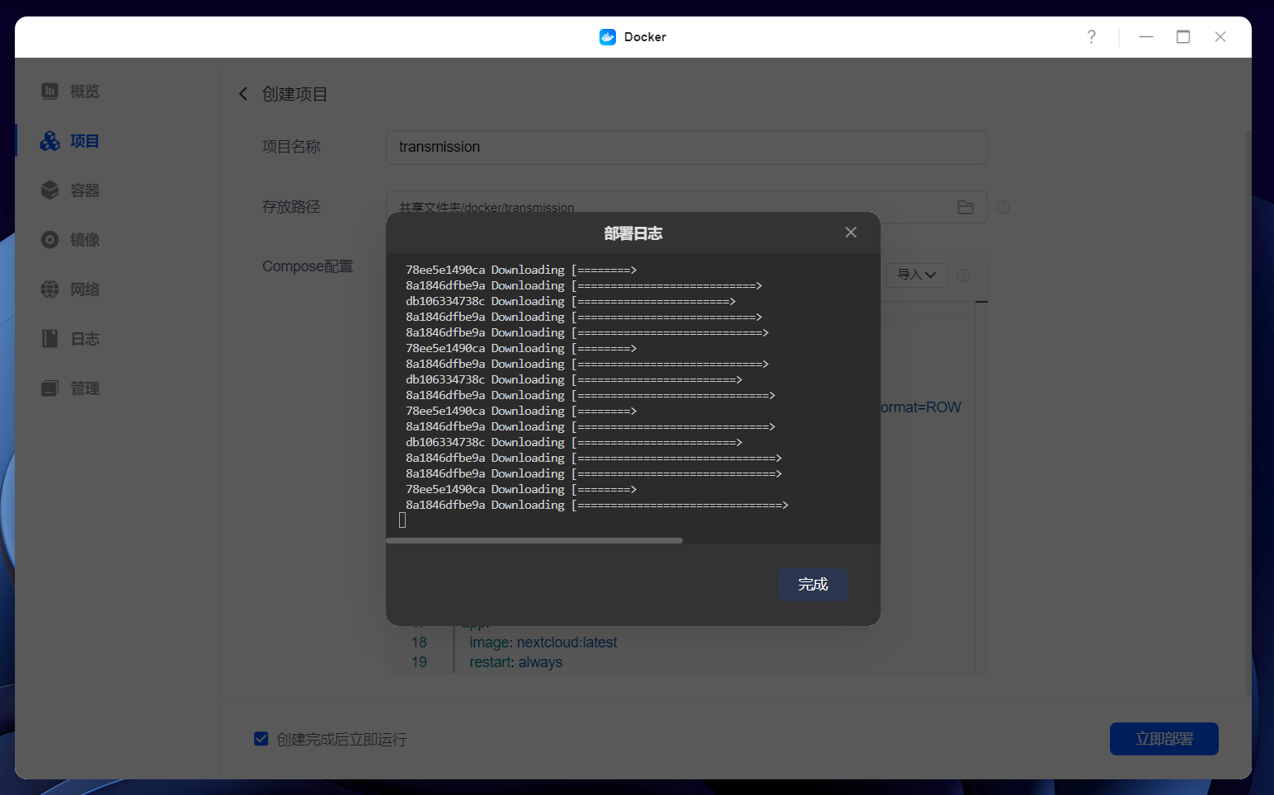Click the help question mark icon
Screen dimensions: 1274x795
coord(1091,37)
